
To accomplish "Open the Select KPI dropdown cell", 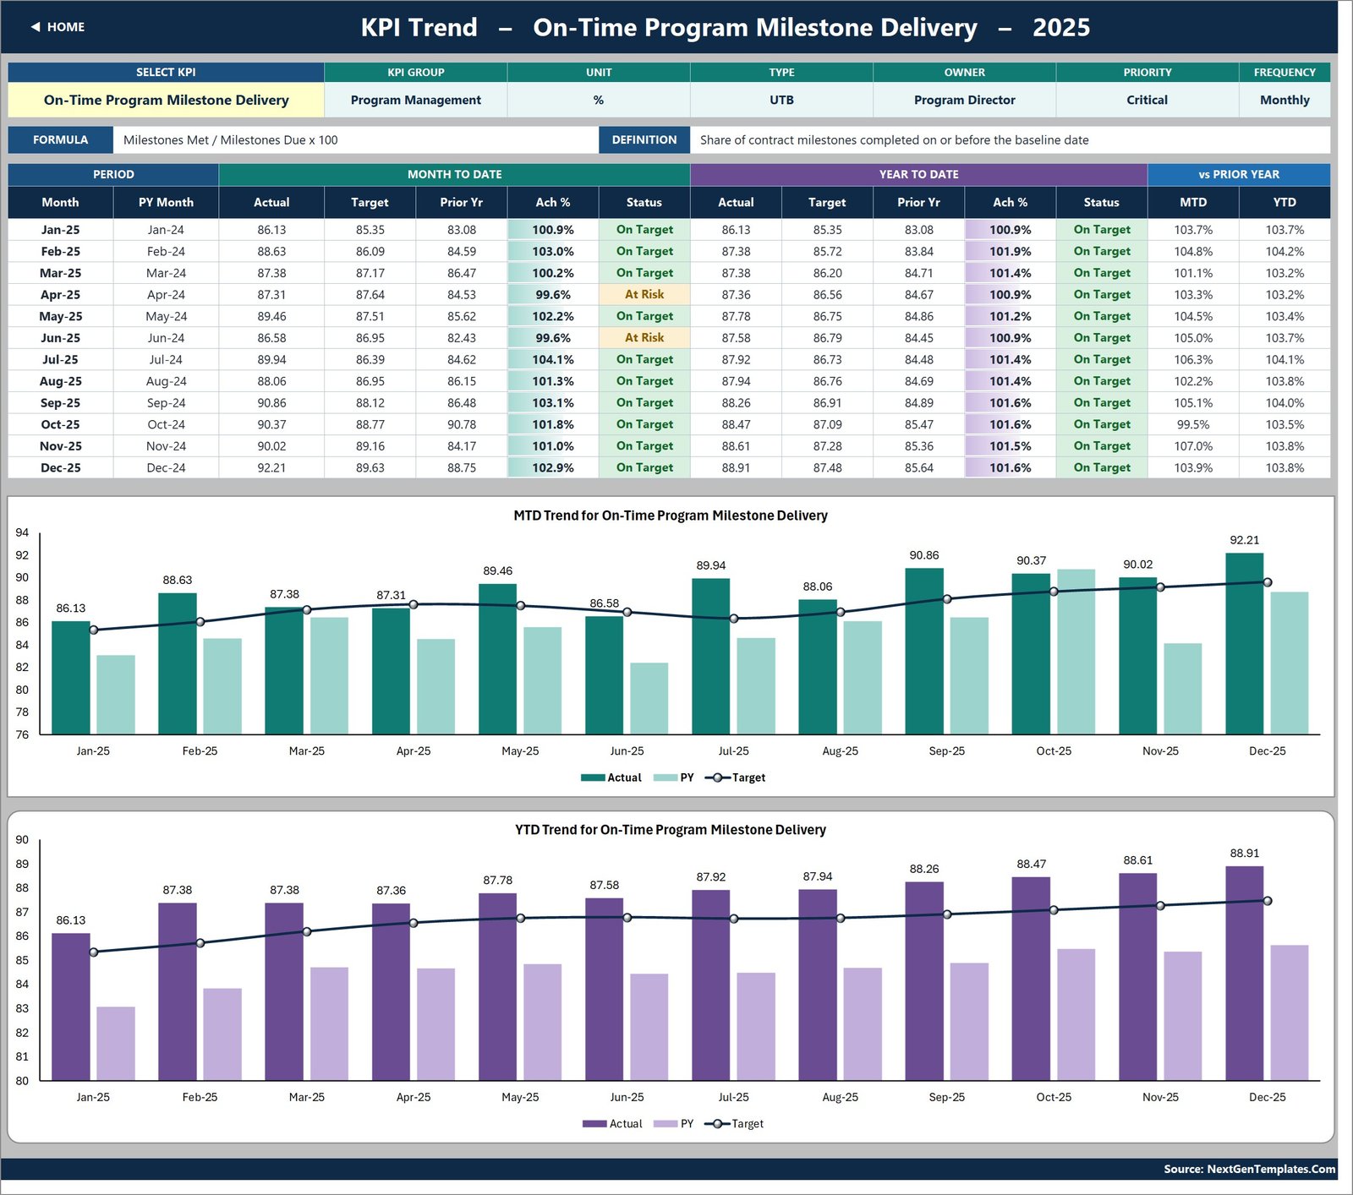I will pos(166,100).
